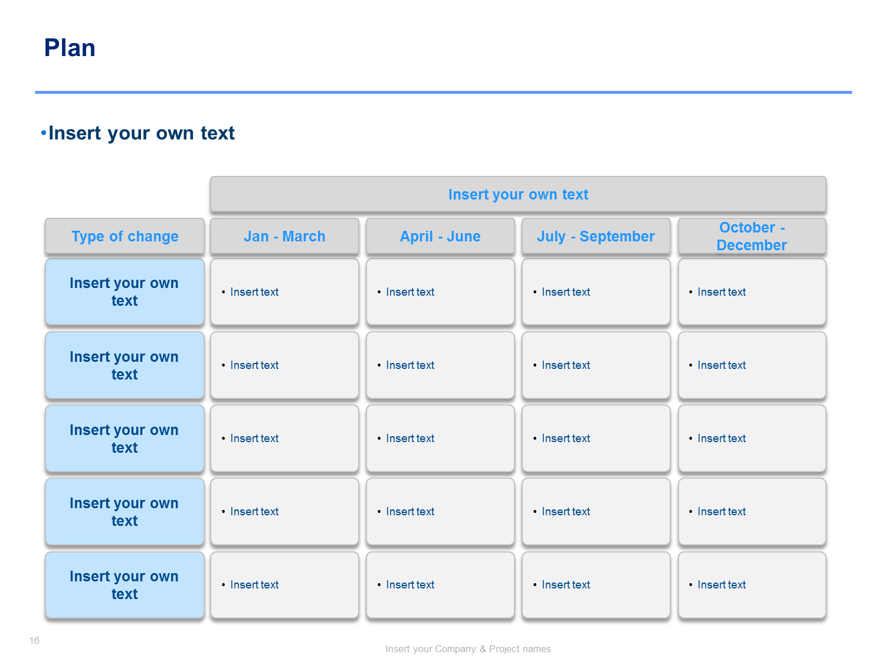Select bottom 'Insert text' cell under 'July - September'
The width and height of the screenshot is (885, 664).
pyautogui.click(x=596, y=585)
